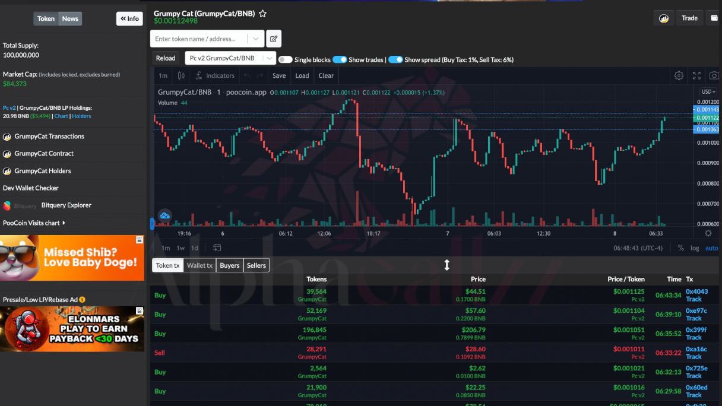This screenshot has width=722, height=406.
Task: Open timezone menu showing UTC-4
Action: pos(638,248)
